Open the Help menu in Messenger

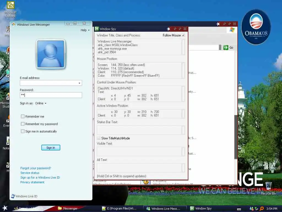(85, 30)
